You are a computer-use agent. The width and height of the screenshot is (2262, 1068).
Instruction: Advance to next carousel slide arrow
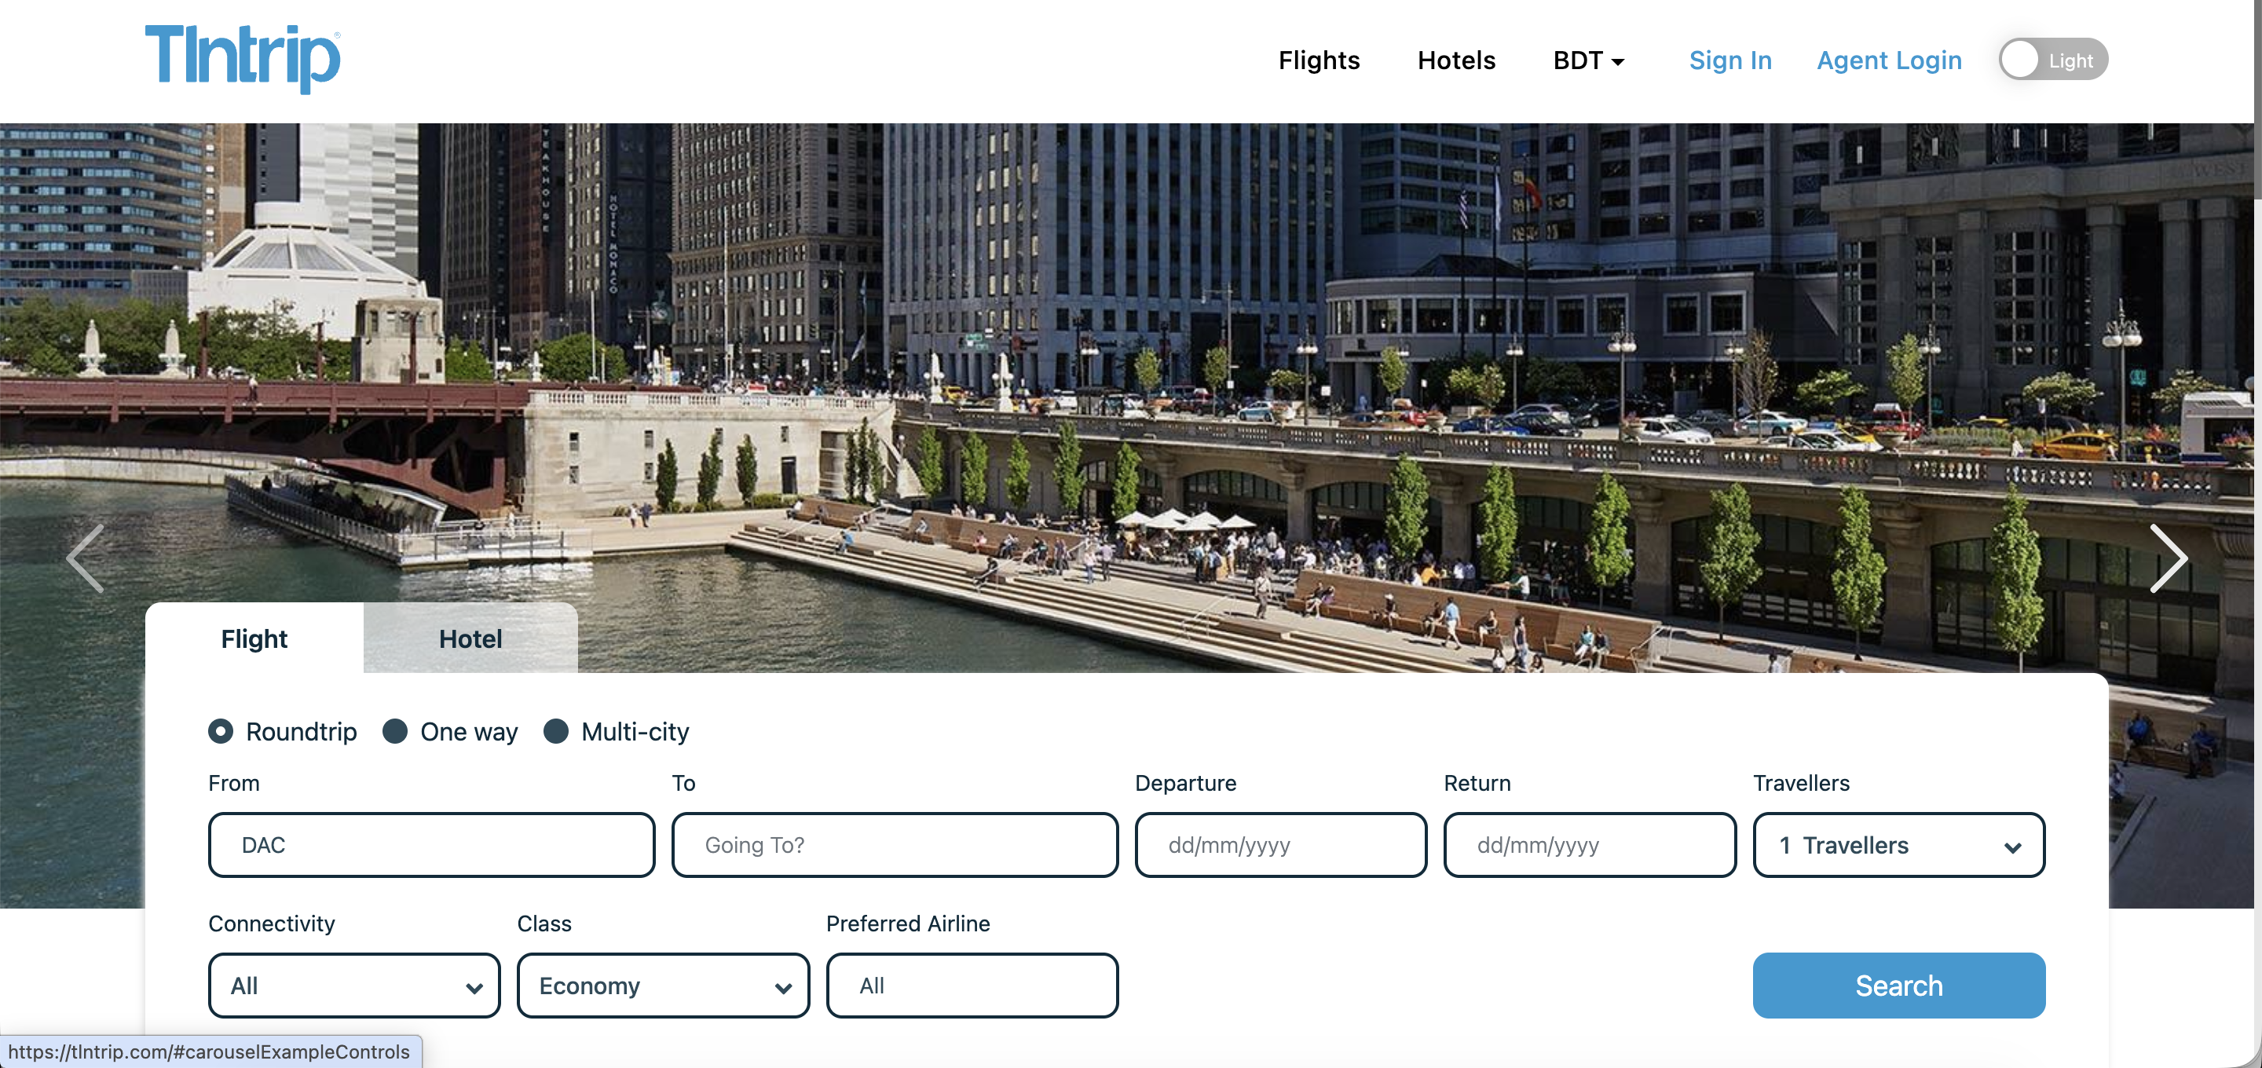[x=2167, y=558]
